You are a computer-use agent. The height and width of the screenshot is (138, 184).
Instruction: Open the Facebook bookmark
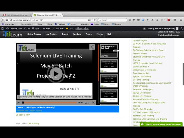coord(60,24)
